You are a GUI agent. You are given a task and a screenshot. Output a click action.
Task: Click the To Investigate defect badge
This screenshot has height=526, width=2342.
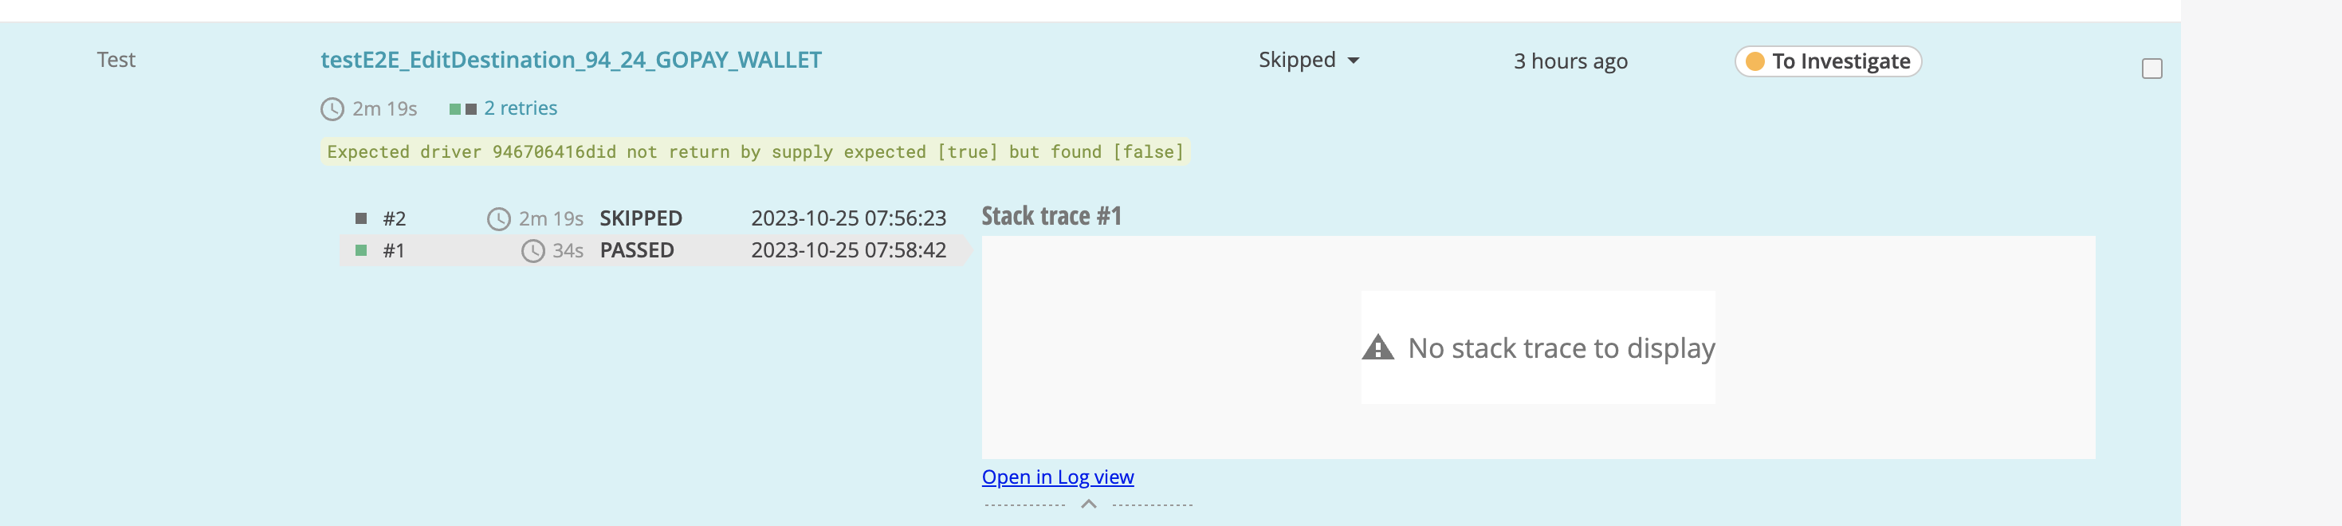point(1826,62)
